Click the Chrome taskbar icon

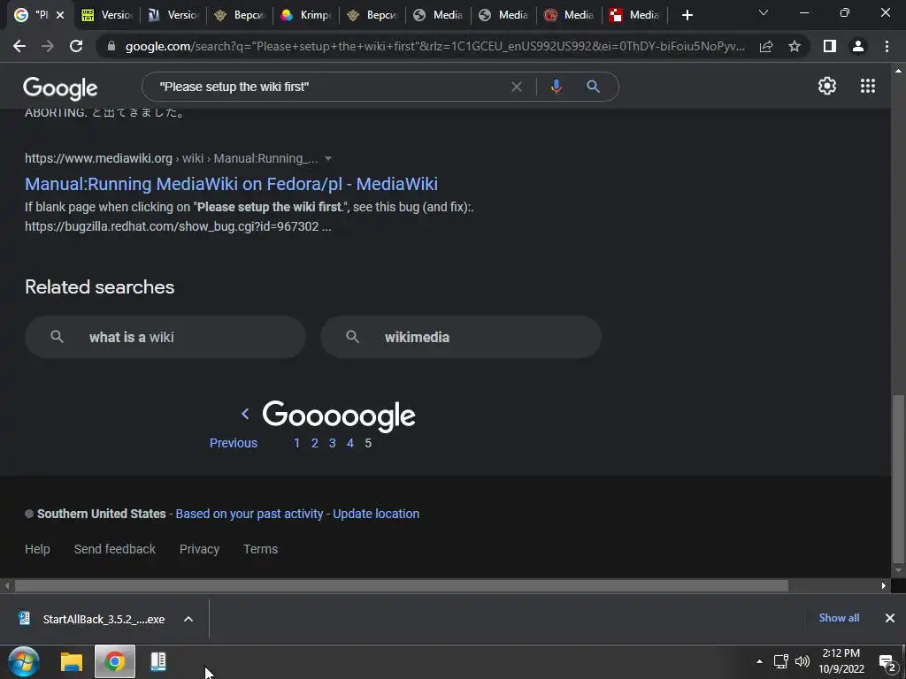pyautogui.click(x=115, y=661)
